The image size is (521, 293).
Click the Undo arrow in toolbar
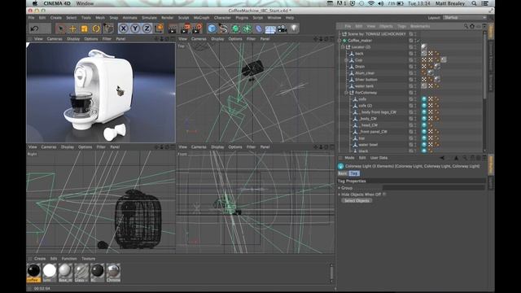tap(34, 29)
